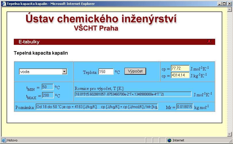Click the tMAX field showing 200
This screenshot has height=144, width=233.
(x=48, y=95)
